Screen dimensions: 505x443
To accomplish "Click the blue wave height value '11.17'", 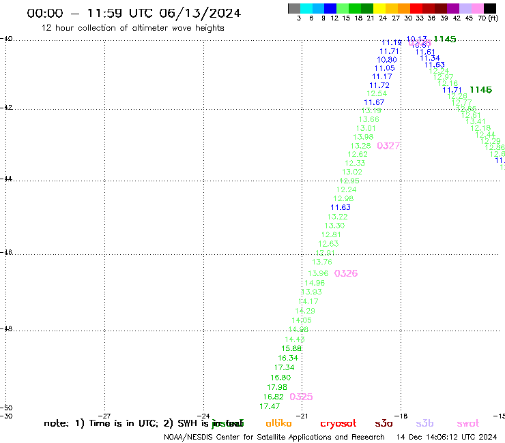I will pyautogui.click(x=382, y=76).
